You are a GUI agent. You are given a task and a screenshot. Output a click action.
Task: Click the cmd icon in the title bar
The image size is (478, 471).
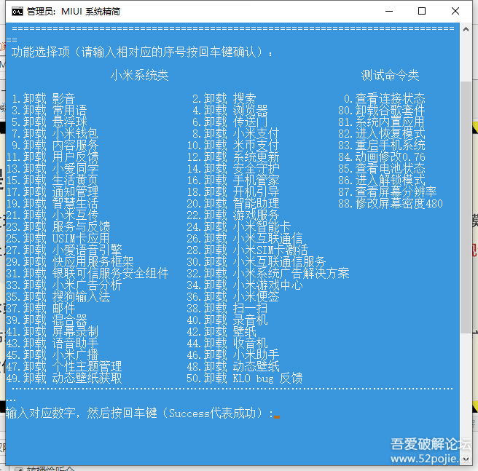coord(17,12)
